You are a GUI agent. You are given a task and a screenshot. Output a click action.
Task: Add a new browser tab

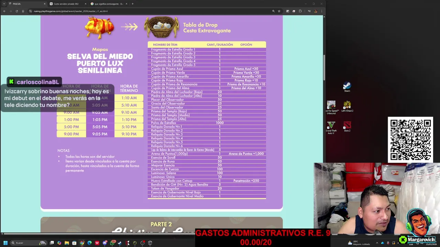(x=133, y=4)
